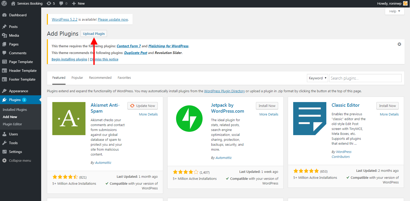The width and height of the screenshot is (410, 201).
Task: Open the Services Booking home icon
Action: 13,3
